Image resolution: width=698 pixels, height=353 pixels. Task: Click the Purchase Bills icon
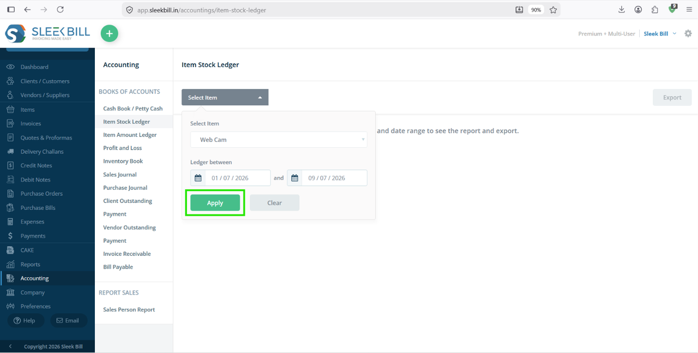click(10, 207)
